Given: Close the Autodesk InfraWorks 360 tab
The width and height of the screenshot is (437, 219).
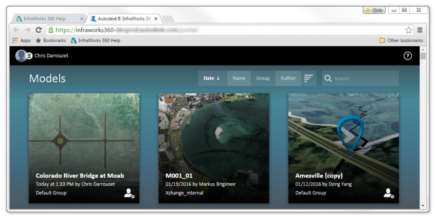Looking at the screenshot, I should pyautogui.click(x=156, y=18).
